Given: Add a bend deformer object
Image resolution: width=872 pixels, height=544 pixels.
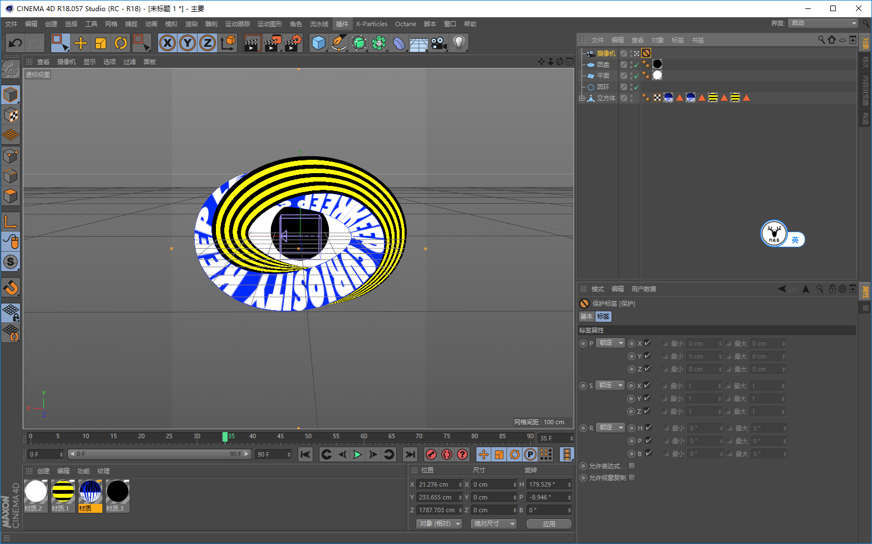Looking at the screenshot, I should (x=399, y=43).
